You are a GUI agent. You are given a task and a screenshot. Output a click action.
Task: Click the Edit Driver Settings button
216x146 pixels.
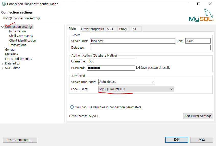tap(198, 116)
